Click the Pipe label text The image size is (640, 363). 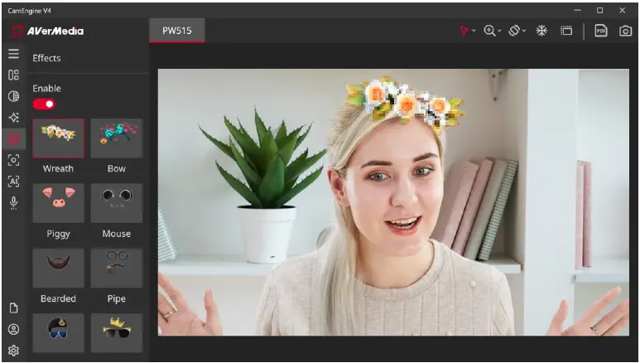tap(117, 298)
